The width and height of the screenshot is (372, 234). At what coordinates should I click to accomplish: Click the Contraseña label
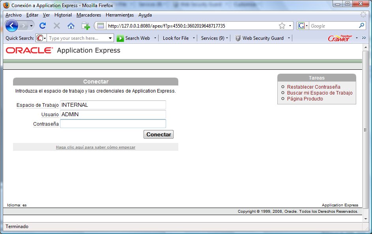46,124
